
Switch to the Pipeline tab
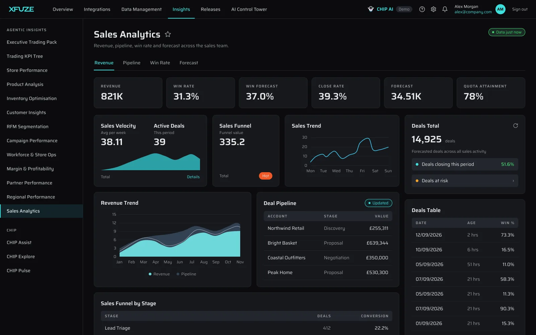click(132, 63)
